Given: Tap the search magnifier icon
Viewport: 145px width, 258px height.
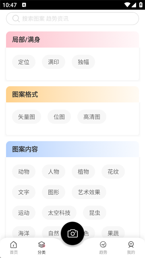Looking at the screenshot, I should 16,19.
